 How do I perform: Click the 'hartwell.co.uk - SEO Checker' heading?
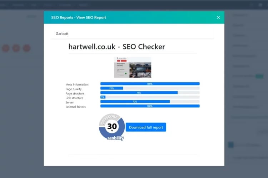click(x=117, y=47)
